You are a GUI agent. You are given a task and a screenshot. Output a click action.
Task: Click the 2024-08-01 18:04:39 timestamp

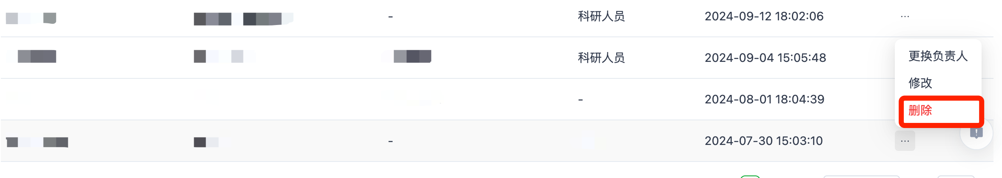click(764, 99)
